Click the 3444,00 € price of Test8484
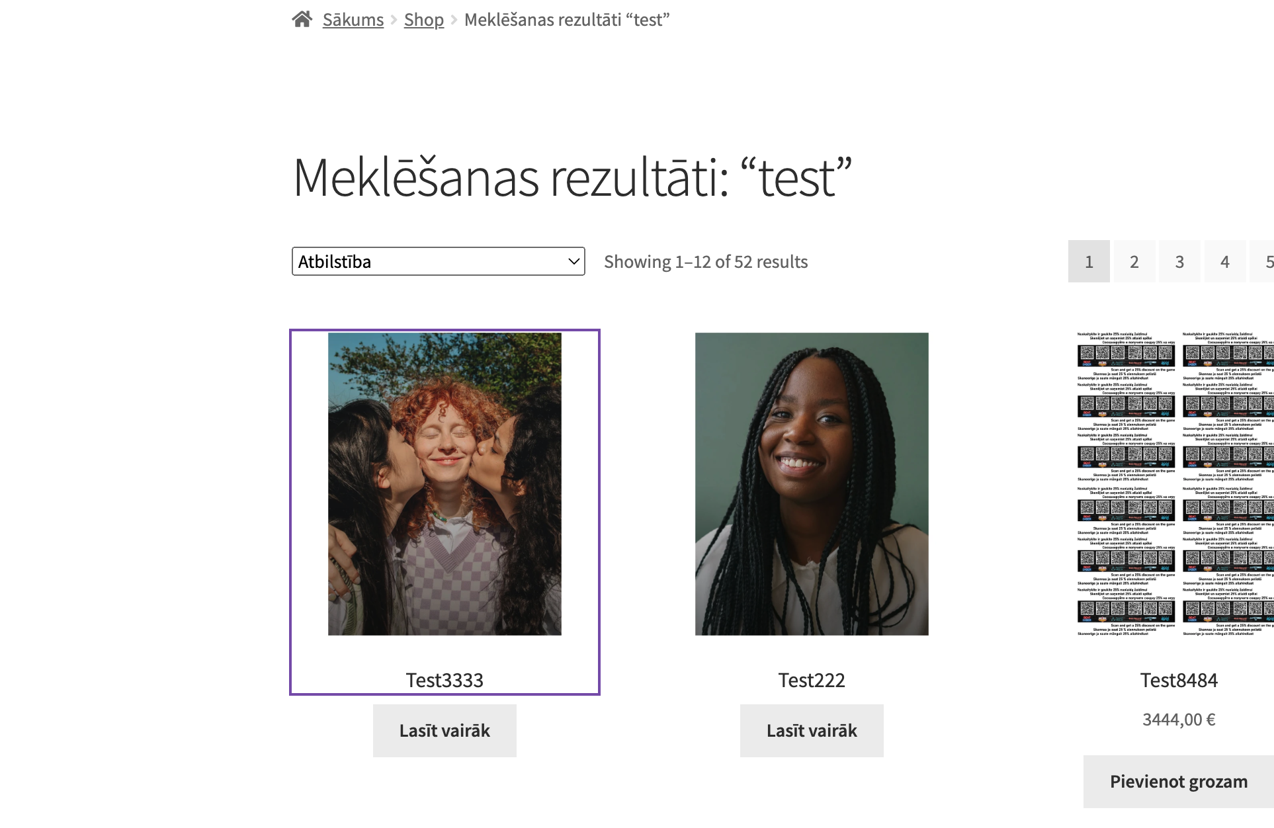The width and height of the screenshot is (1274, 828). click(1179, 720)
